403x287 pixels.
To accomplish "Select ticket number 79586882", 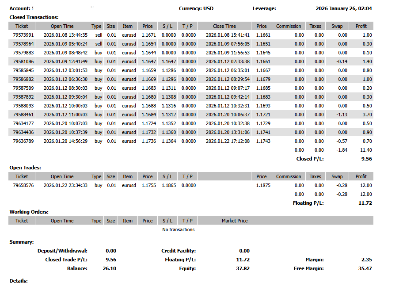I will [23, 79].
